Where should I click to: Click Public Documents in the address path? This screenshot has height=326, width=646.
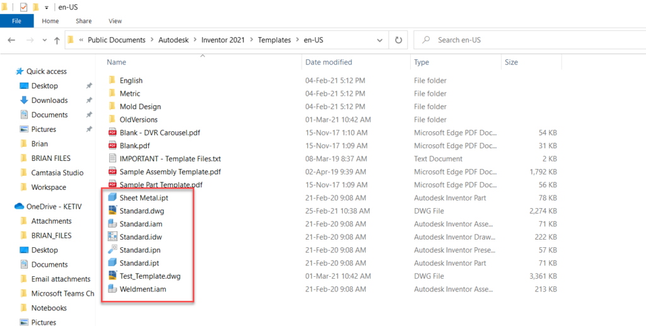pos(117,40)
